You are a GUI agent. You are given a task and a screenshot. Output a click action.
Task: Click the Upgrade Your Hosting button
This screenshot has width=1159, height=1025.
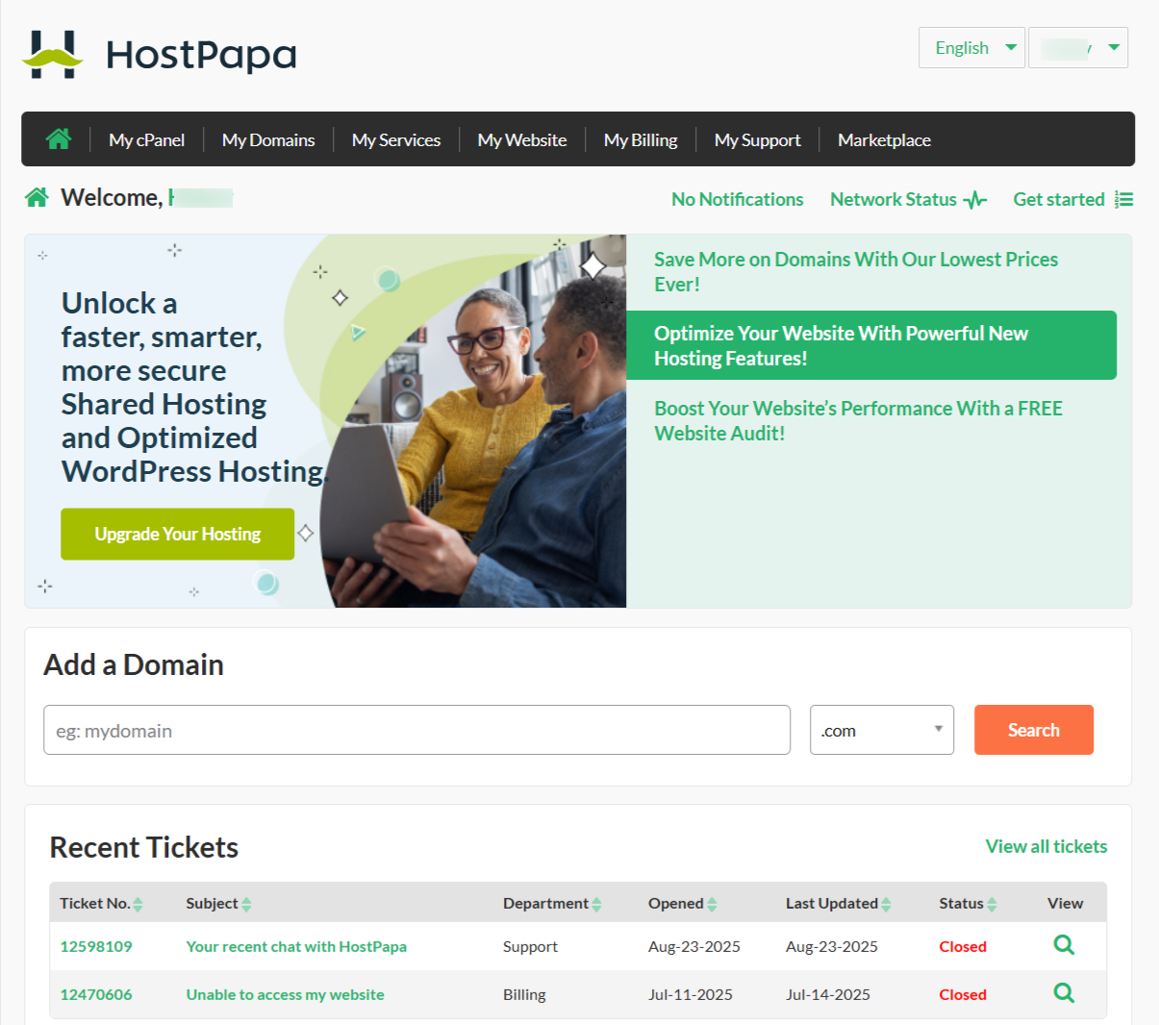[x=178, y=534]
